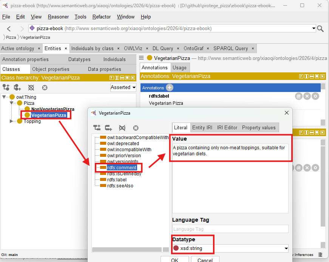Click the plus icon to add an annotation
This screenshot has width=329, height=262.
(170, 87)
